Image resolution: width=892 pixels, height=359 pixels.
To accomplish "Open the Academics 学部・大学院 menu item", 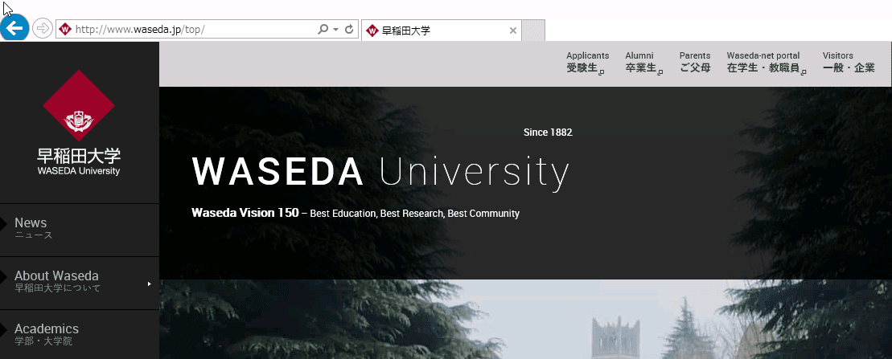I will click(x=80, y=335).
